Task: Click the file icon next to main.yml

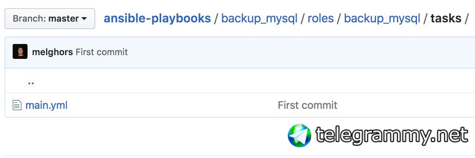Action: 17,105
